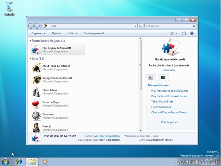
Task: Click the change view icon
Action: click(x=172, y=33)
